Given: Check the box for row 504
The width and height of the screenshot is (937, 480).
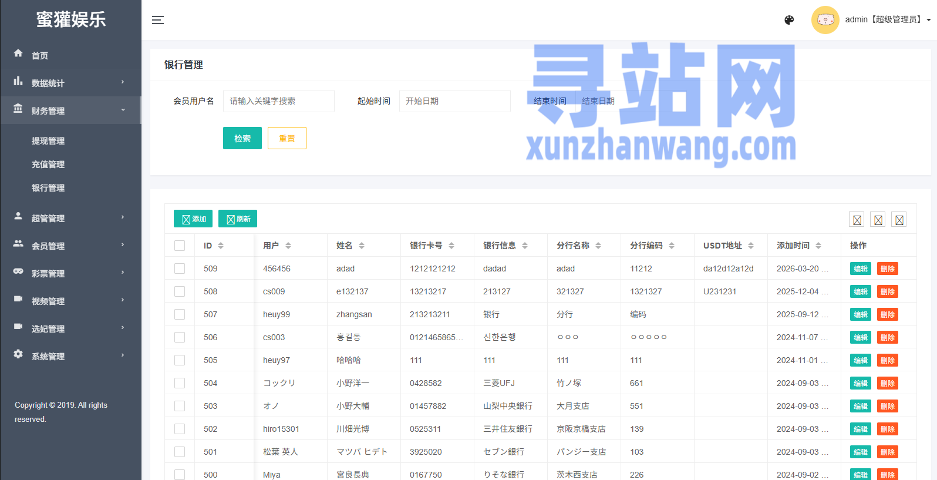Looking at the screenshot, I should coord(180,383).
